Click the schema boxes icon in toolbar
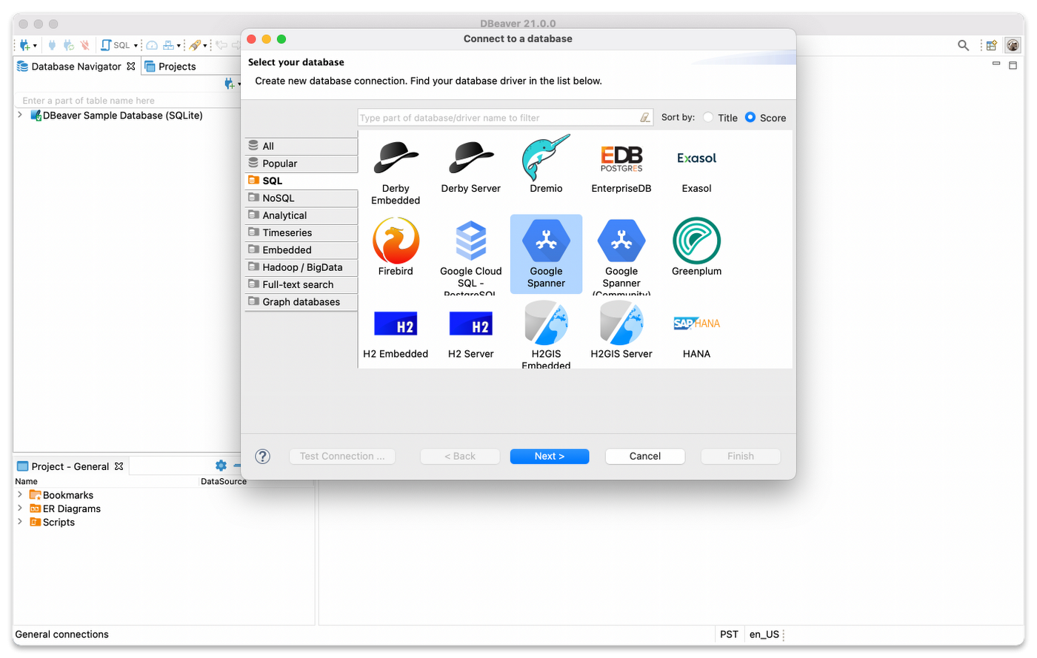This screenshot has height=658, width=1037. [x=169, y=45]
